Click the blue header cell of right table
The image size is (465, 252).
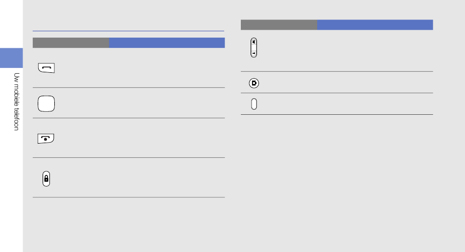pyautogui.click(x=375, y=25)
